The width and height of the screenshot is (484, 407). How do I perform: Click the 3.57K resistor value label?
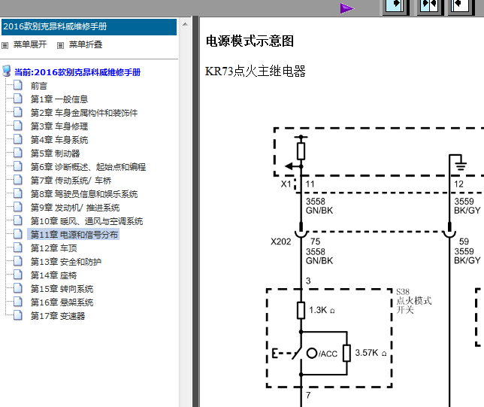tap(371, 353)
